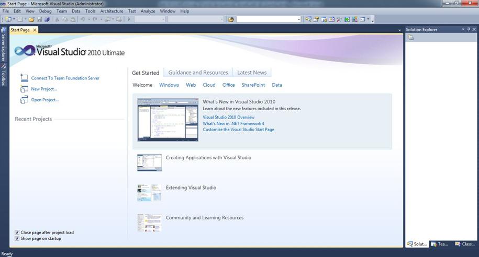Click the Toolbox wrench toolbar icon
The width and height of the screenshot is (479, 257).
click(x=339, y=19)
